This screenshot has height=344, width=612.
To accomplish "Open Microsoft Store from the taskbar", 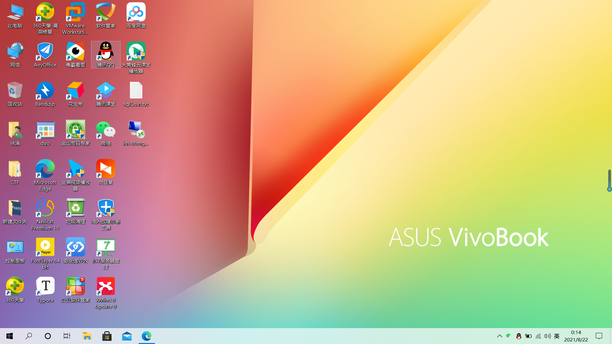I will [107, 336].
